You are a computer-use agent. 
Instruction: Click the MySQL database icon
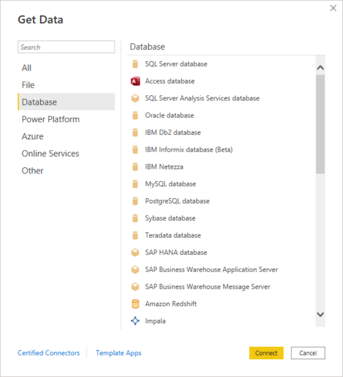point(135,184)
